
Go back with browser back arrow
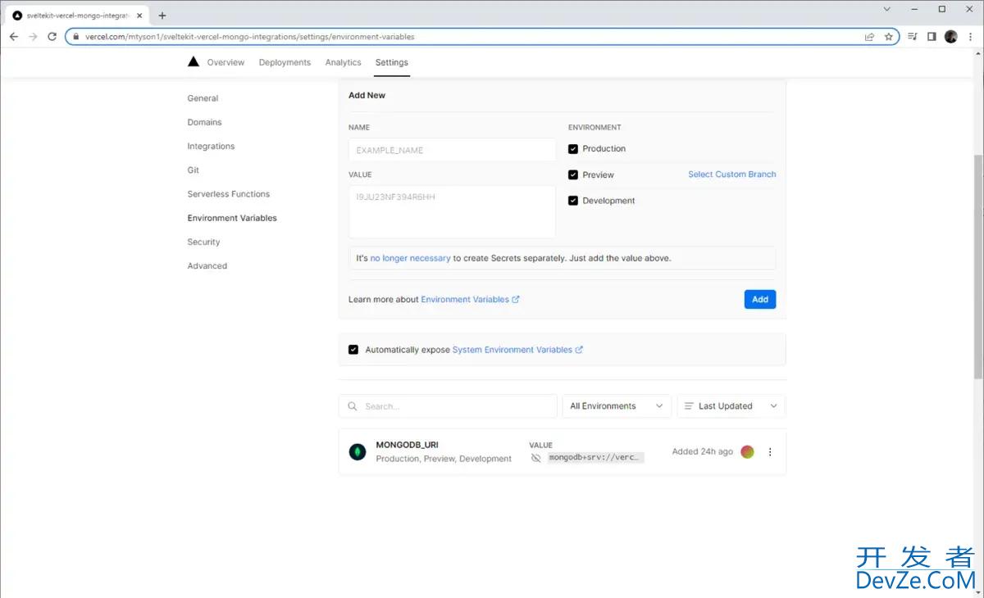click(x=14, y=37)
